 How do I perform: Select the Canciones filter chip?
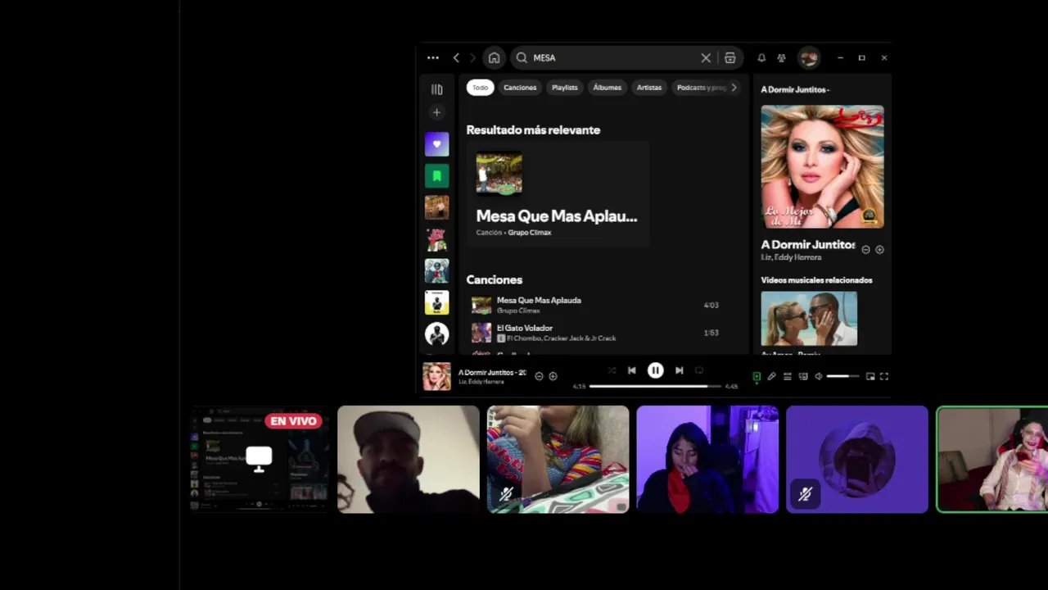click(520, 88)
